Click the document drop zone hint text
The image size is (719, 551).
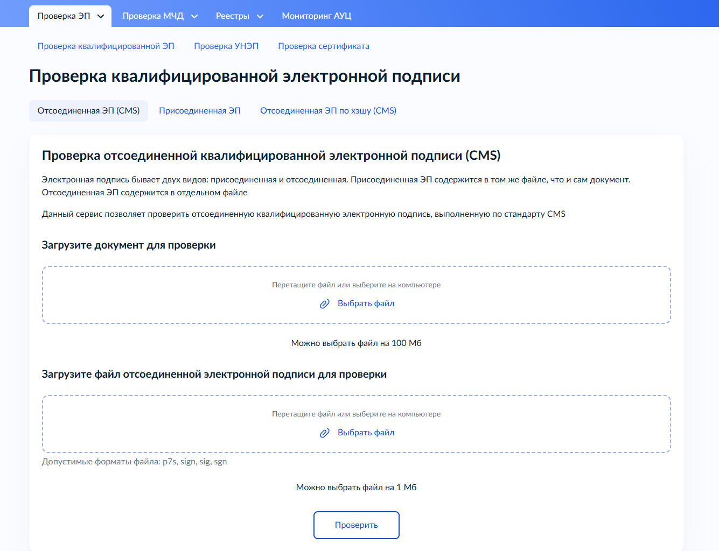(356, 285)
